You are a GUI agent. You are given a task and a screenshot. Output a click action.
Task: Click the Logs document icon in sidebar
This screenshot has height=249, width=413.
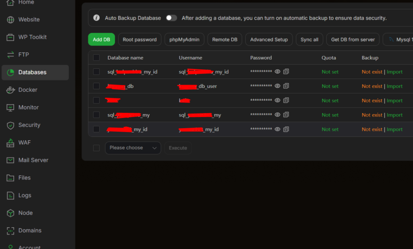(10, 195)
